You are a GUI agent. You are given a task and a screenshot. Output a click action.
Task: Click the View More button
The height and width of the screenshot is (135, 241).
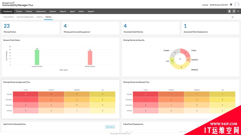pos(110,127)
